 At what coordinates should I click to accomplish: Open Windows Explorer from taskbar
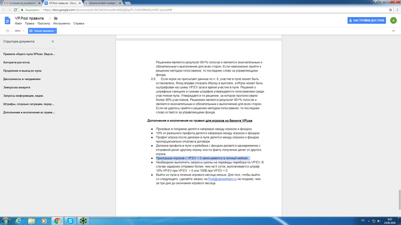click(x=32, y=220)
